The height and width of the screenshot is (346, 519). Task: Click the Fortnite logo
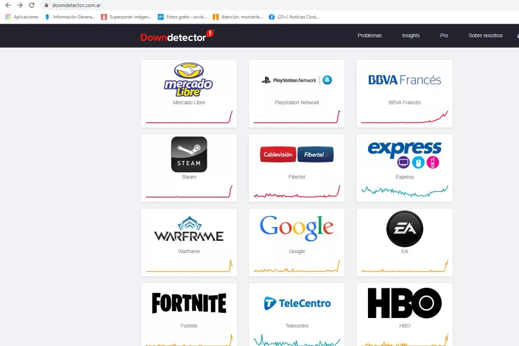189,303
